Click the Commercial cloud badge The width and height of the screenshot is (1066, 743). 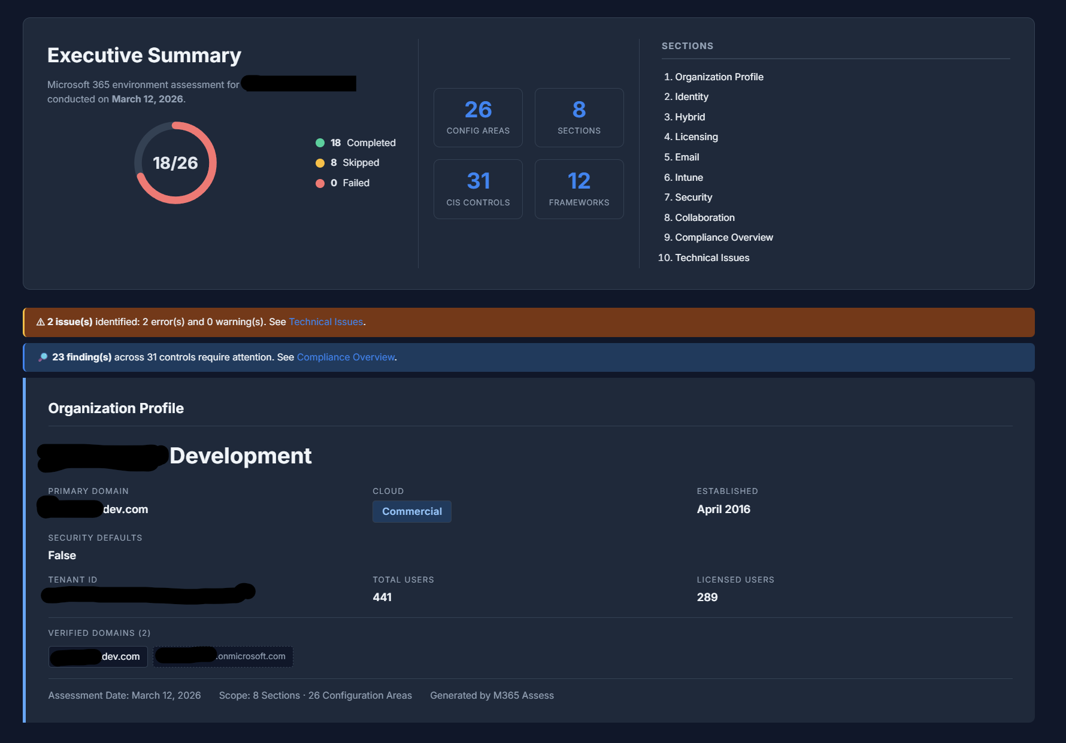coord(411,511)
